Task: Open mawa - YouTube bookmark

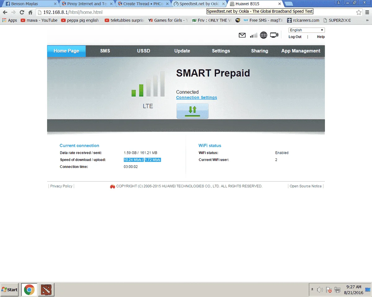Action: (39, 20)
